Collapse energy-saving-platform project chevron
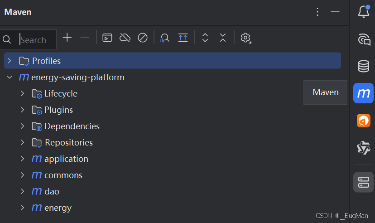The height and width of the screenshot is (223, 375). coord(10,77)
